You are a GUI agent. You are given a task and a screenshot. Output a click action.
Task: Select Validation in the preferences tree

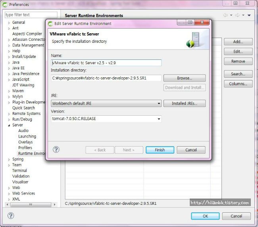(21, 176)
